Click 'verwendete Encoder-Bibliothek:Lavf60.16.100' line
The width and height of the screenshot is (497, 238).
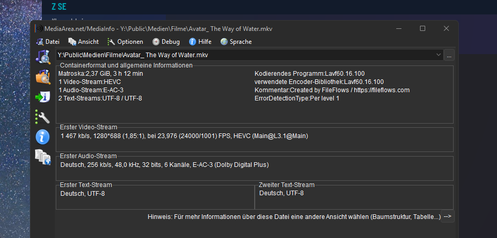(319, 82)
